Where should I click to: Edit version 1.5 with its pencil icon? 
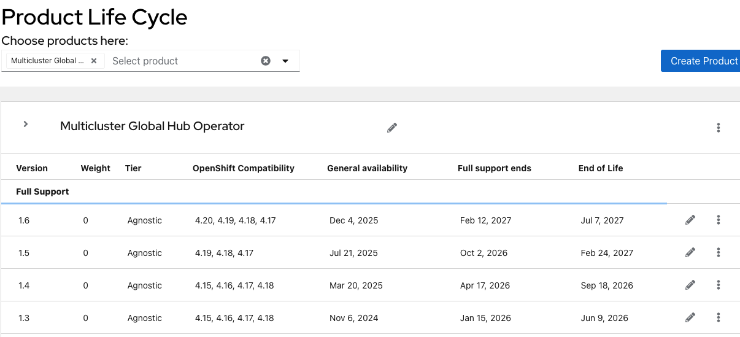[x=690, y=252]
